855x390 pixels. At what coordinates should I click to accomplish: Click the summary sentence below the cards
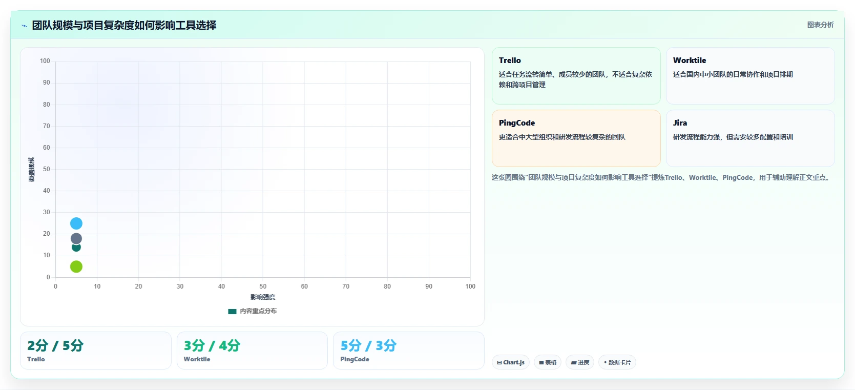pos(661,177)
